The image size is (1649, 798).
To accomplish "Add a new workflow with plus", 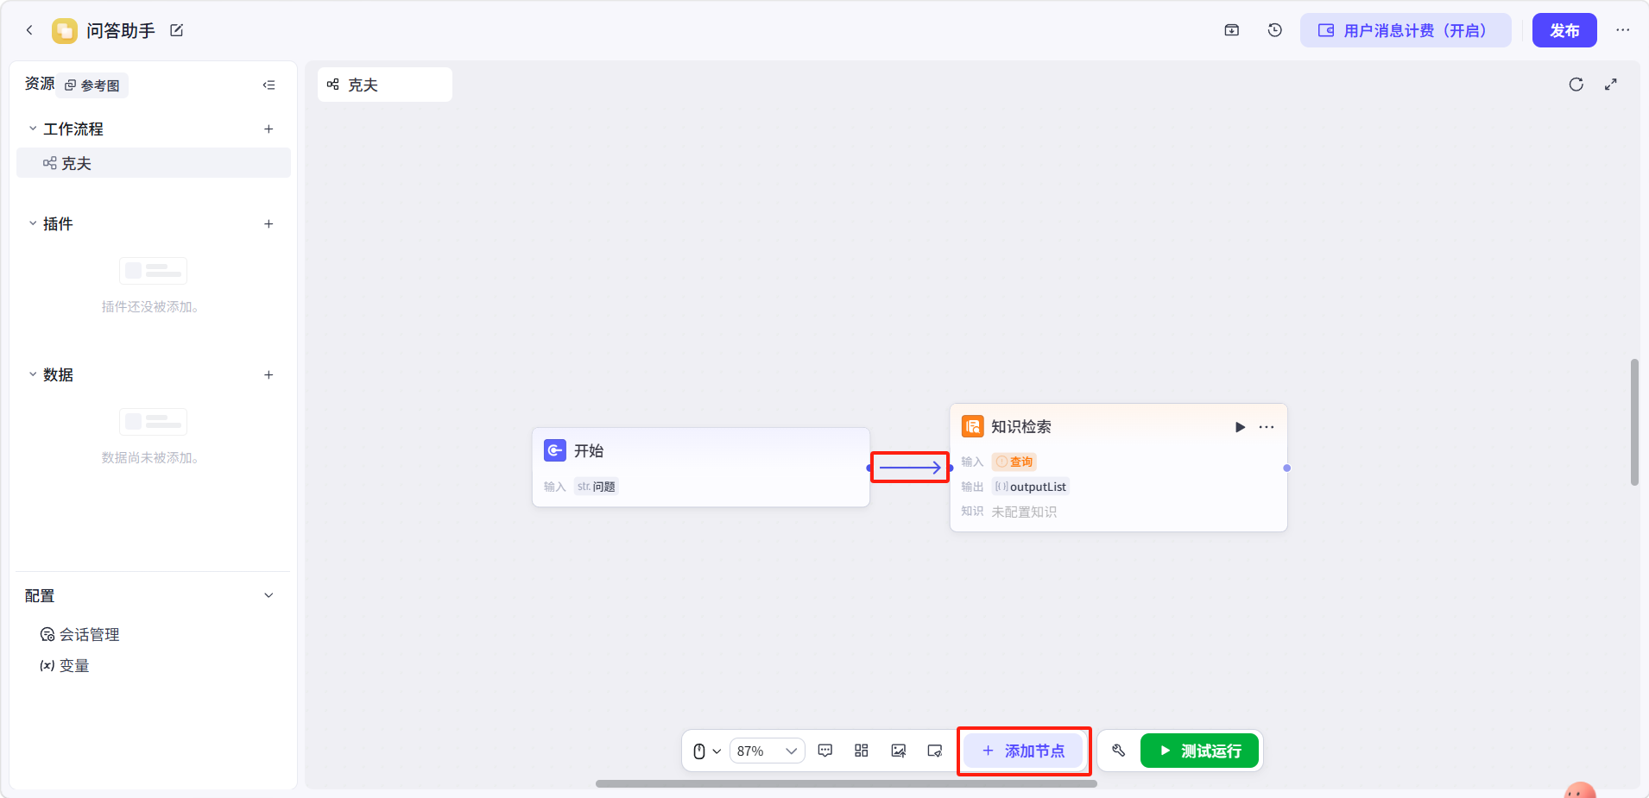I will [269, 129].
